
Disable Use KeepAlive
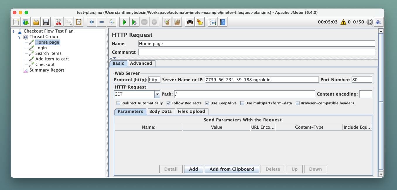207,103
